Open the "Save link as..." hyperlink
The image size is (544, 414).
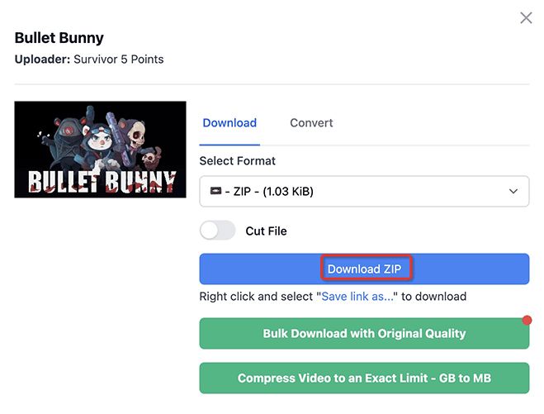pos(357,297)
